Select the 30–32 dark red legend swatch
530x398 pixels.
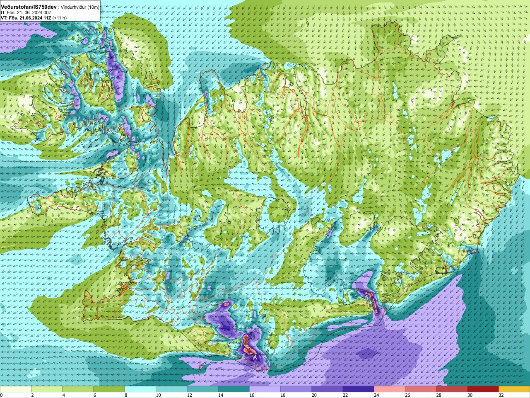pyautogui.click(x=483, y=389)
